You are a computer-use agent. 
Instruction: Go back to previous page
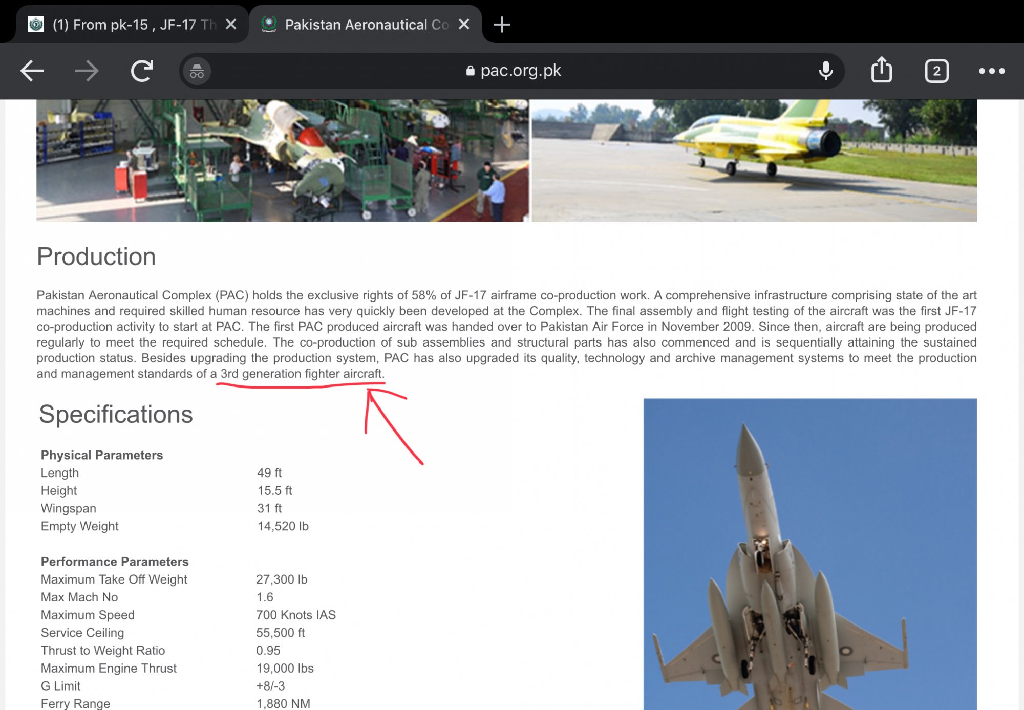[32, 71]
